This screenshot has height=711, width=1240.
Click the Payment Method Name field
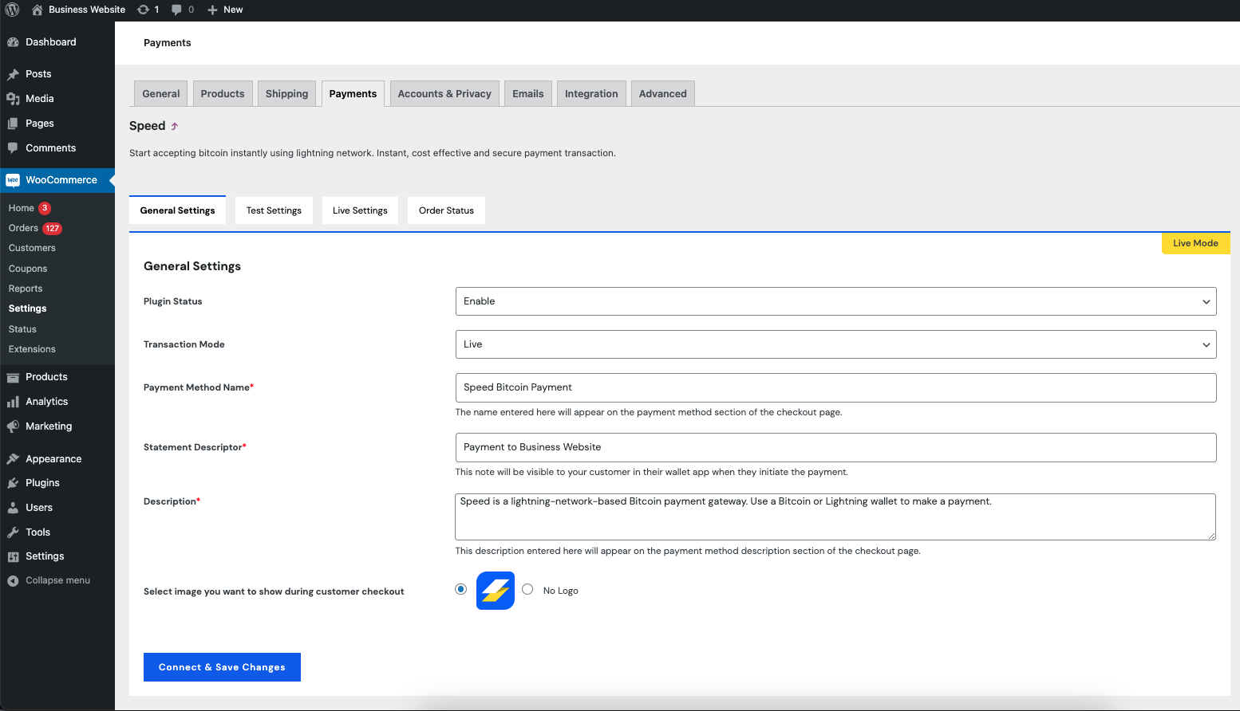[835, 387]
